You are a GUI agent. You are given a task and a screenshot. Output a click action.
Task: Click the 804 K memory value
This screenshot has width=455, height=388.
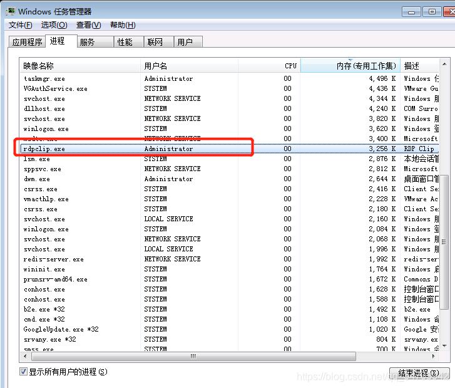tap(386, 339)
